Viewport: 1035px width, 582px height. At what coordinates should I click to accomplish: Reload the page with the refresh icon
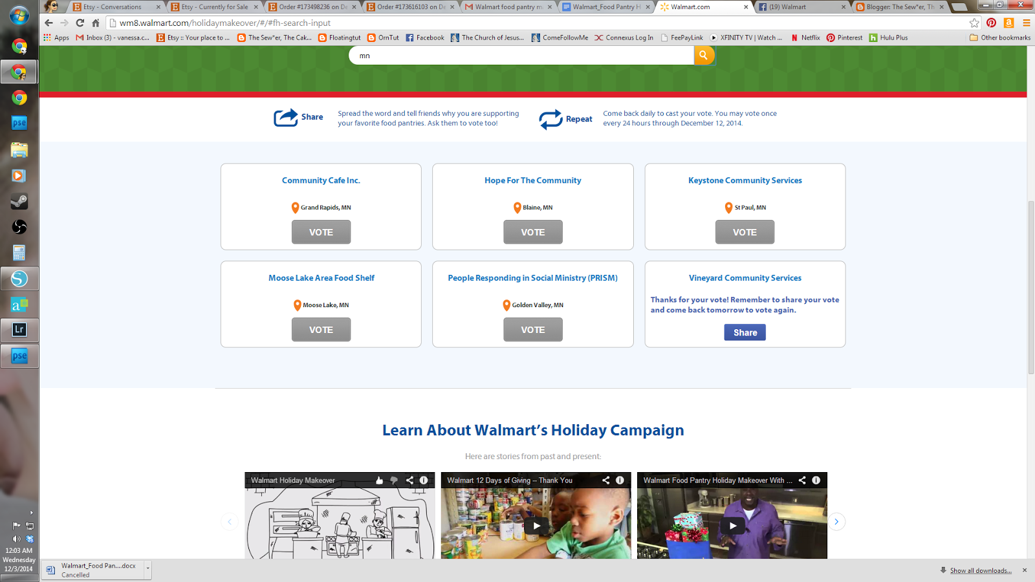80,23
